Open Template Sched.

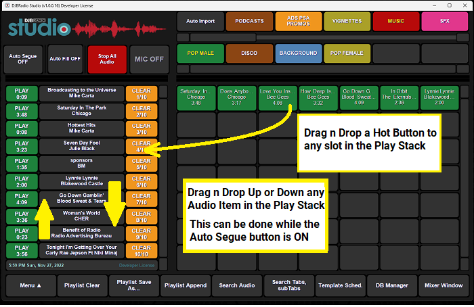click(341, 286)
